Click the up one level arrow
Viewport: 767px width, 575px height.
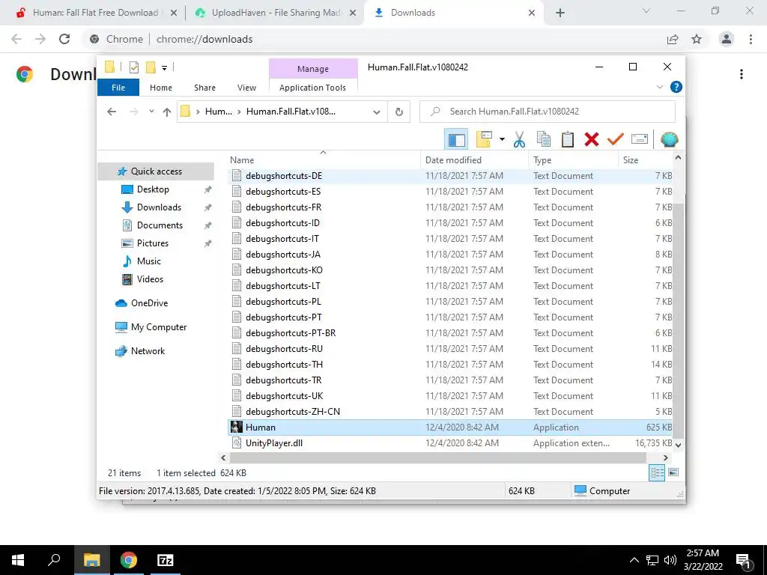pos(167,112)
